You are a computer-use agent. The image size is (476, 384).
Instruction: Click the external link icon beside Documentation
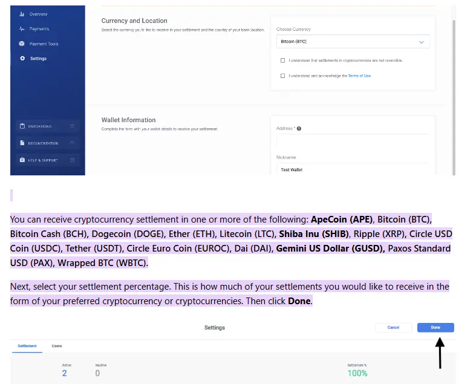[72, 143]
